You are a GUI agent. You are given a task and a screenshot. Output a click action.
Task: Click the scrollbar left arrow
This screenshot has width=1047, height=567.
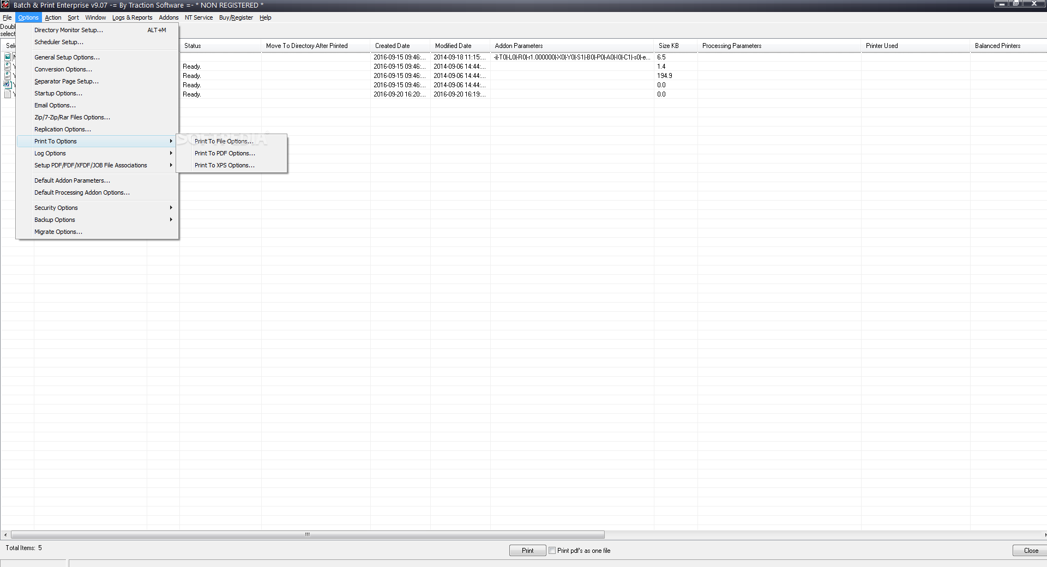[x=5, y=535]
